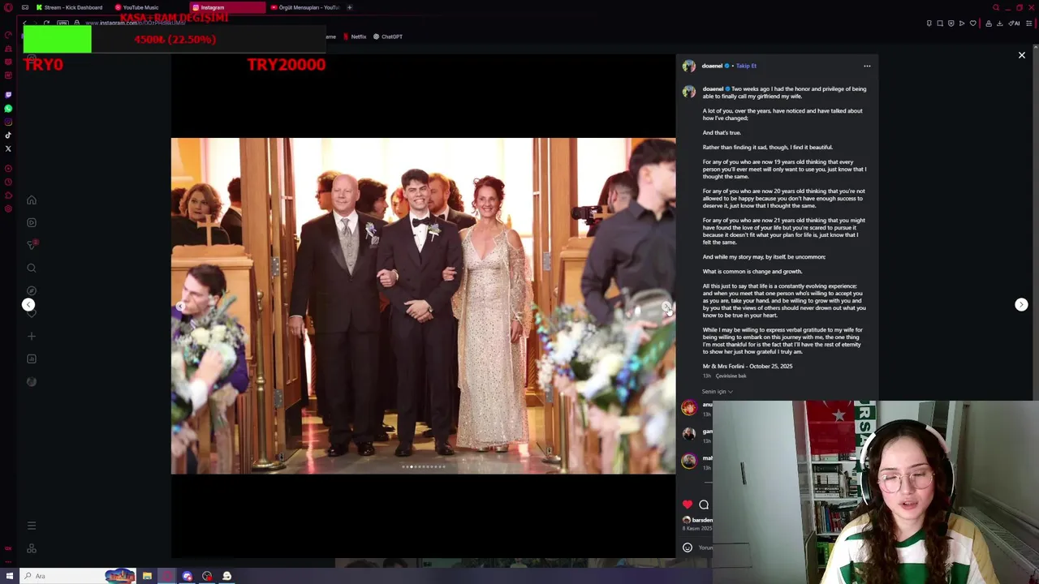Select the Instagram browser tab
The height and width of the screenshot is (584, 1039).
coord(226,7)
